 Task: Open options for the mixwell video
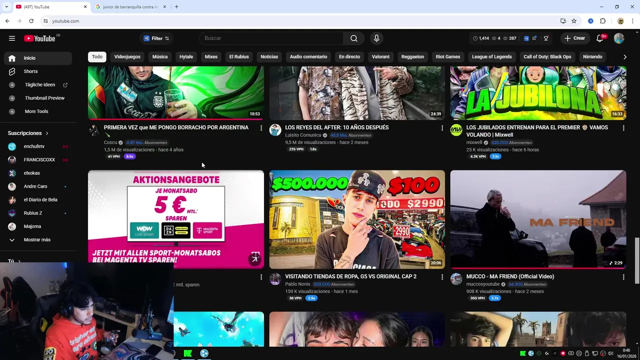[623, 128]
